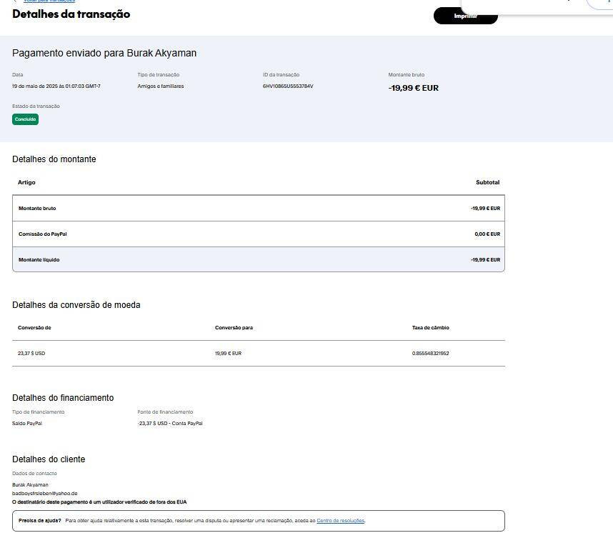Click the 'Detalhes do financiamento' heading

63,398
